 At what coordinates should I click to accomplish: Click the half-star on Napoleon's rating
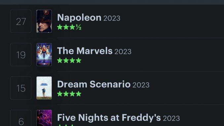(x=79, y=27)
